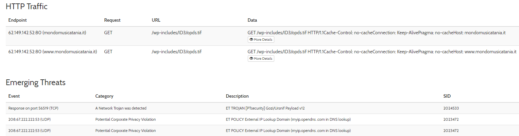The height and width of the screenshot is (136, 519).
Task: Select the URL column header
Action: [x=156, y=20]
